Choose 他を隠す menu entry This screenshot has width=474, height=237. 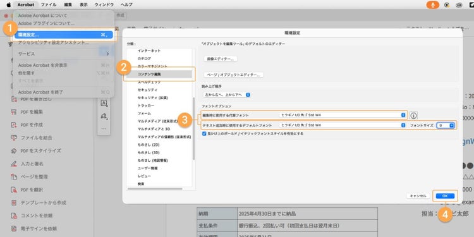27,73
